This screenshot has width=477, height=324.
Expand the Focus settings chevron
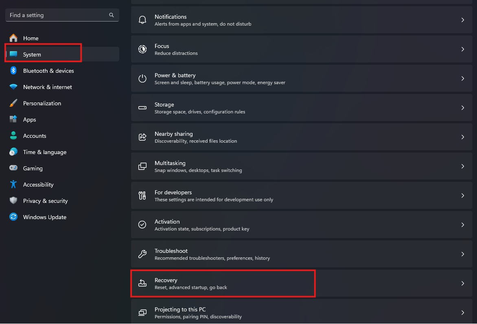click(462, 49)
